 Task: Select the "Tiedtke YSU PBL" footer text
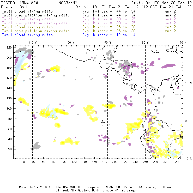pos(69,187)
